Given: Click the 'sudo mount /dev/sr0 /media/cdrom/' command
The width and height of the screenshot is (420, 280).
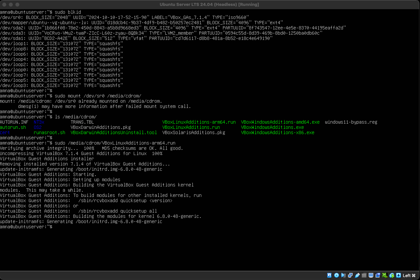Looking at the screenshot, I should (98, 96).
